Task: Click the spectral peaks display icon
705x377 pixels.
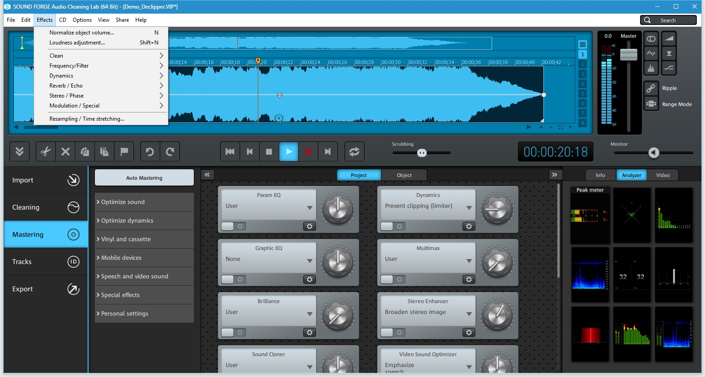Action: (651, 68)
